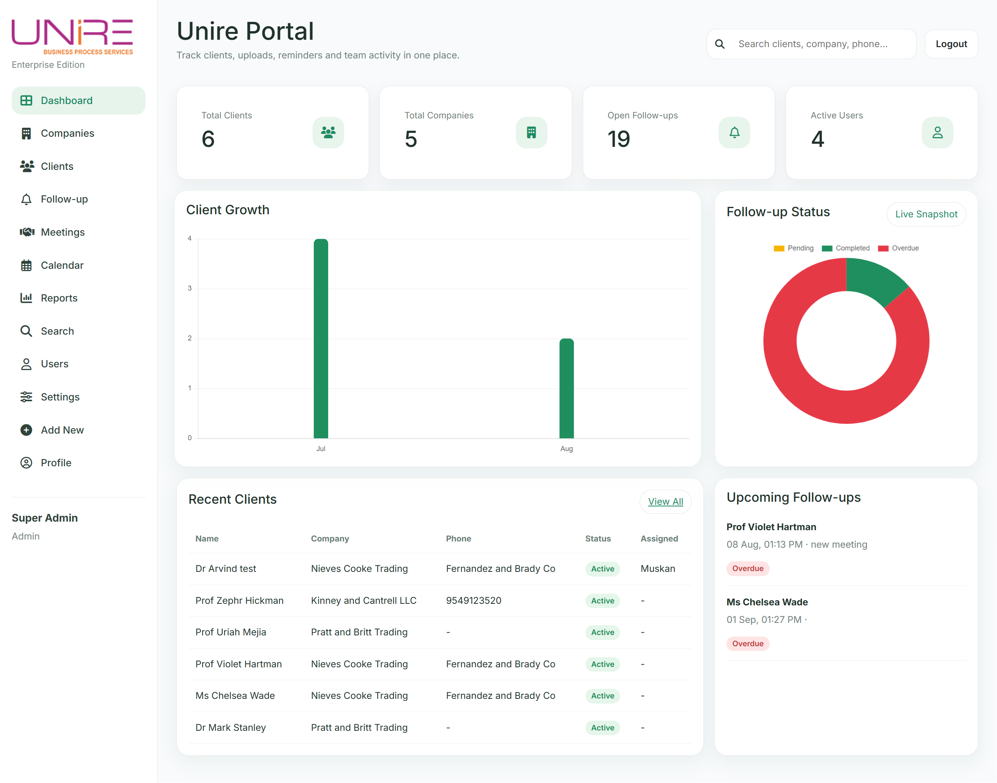Open the Companies menu item
This screenshot has width=997, height=783.
coord(78,133)
